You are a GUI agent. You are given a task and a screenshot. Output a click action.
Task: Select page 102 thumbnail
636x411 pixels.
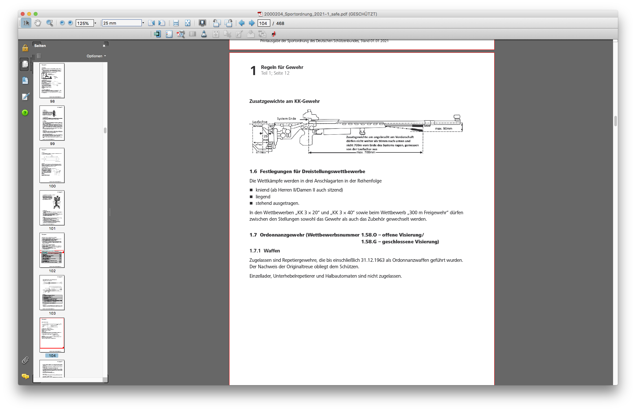[x=52, y=250]
